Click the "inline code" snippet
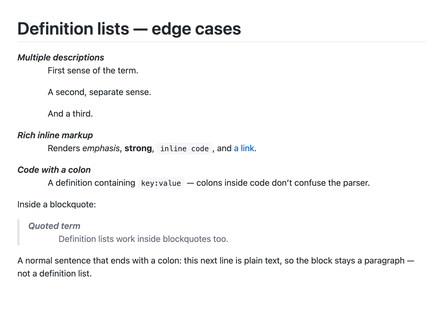 click(x=184, y=148)
